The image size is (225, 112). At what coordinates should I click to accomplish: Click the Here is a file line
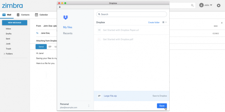[46, 63]
